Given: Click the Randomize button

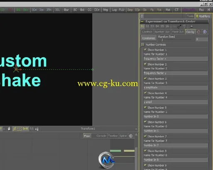Looking at the screenshot, I should click(x=149, y=38).
